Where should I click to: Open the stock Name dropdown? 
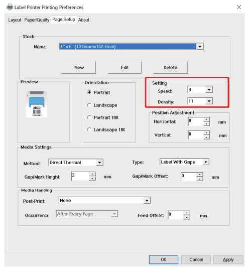click(200, 47)
